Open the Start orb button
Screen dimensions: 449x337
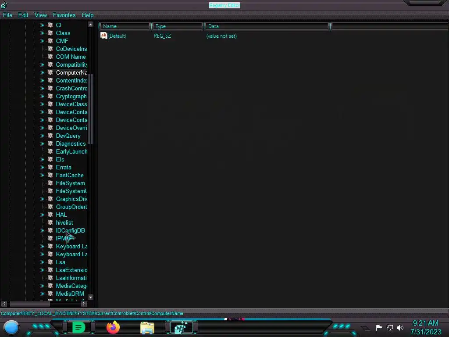[11, 327]
